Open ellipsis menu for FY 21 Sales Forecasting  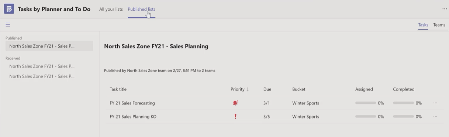[x=435, y=103]
